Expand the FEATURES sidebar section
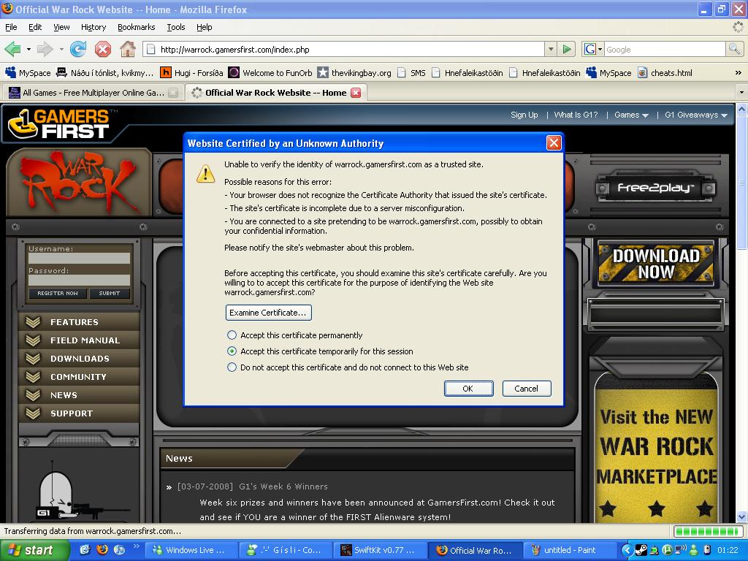Viewport: 748px width, 561px height. pos(79,322)
